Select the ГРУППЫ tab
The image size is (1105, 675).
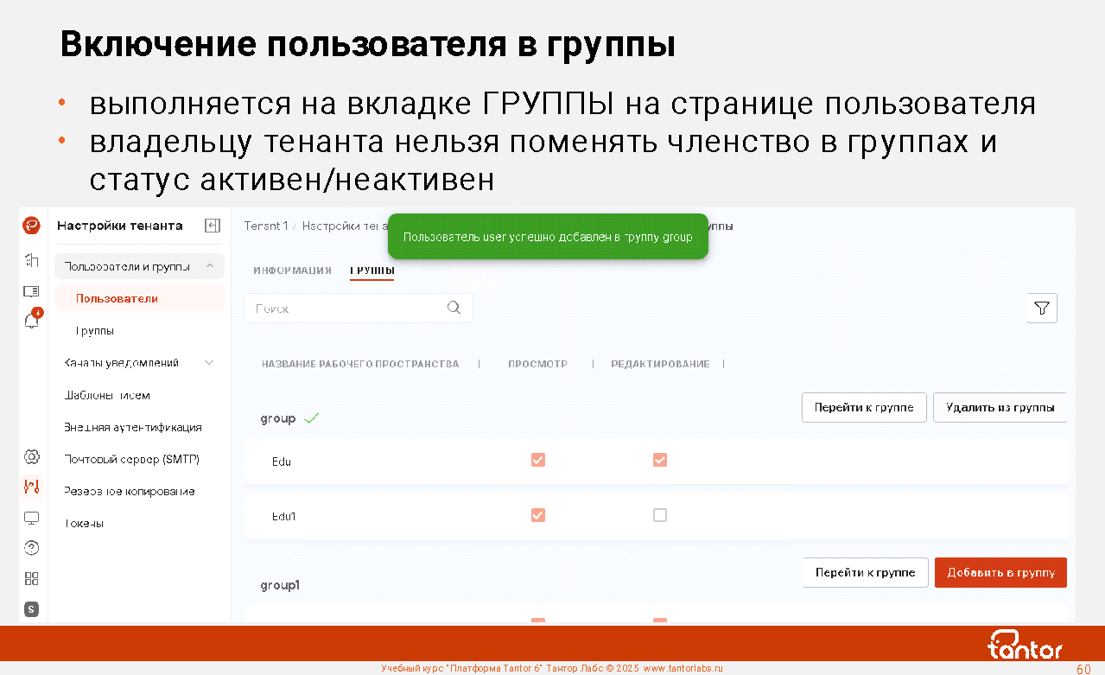point(372,271)
